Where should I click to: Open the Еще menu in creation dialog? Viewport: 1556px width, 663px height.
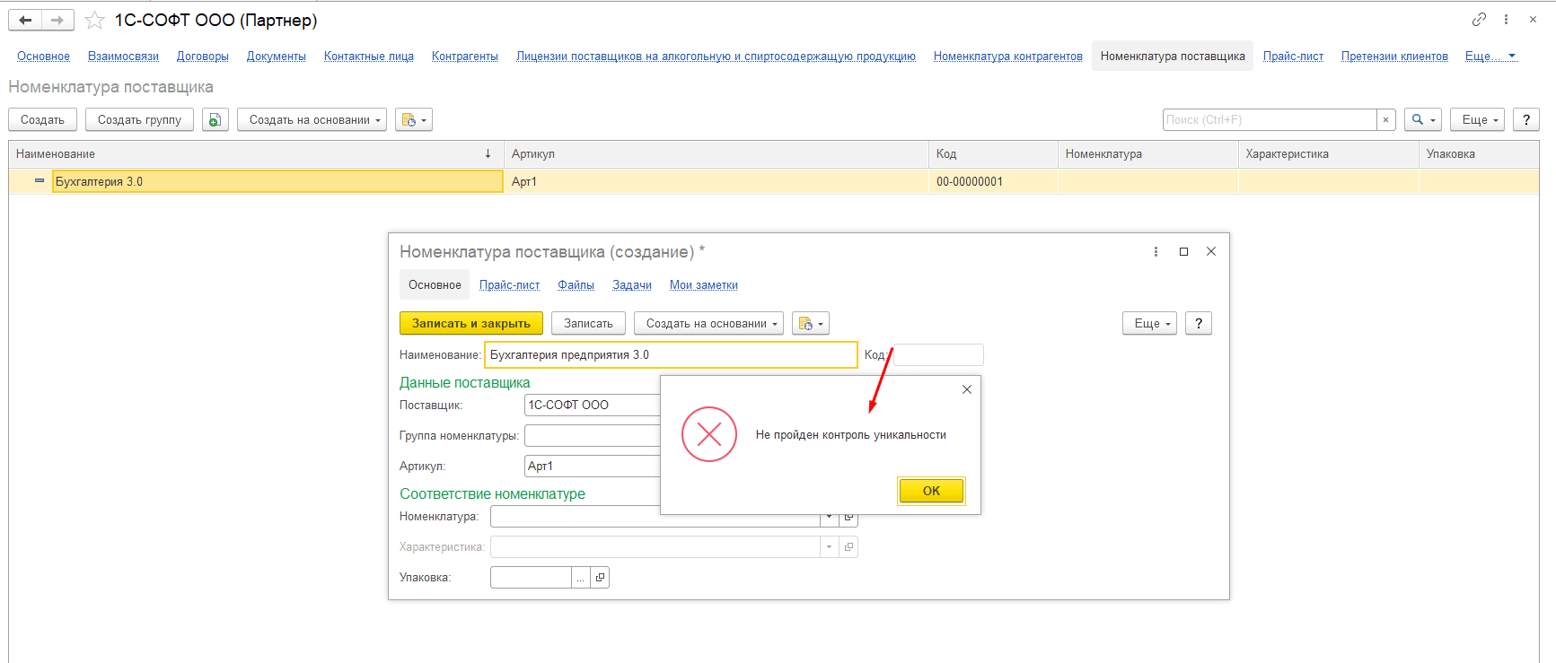tap(1149, 323)
